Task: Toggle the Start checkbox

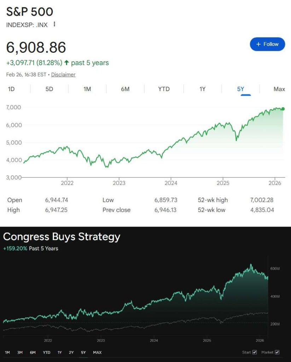Action: pos(255,352)
